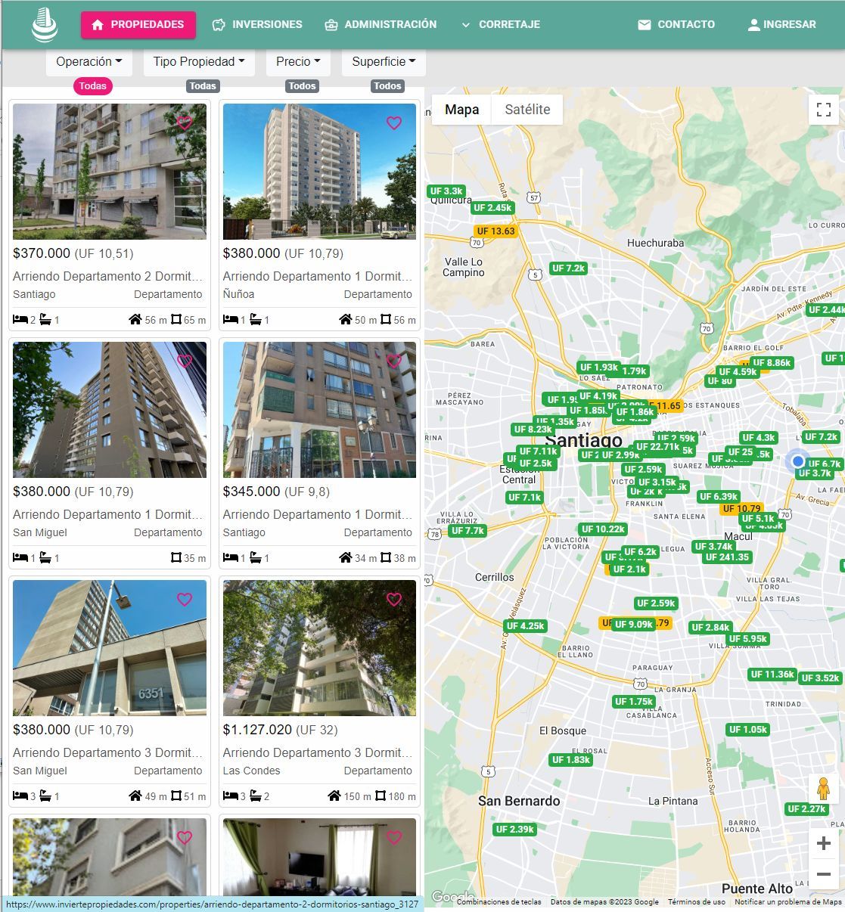The height and width of the screenshot is (912, 845).
Task: Open the Contacto page
Action: 676,25
